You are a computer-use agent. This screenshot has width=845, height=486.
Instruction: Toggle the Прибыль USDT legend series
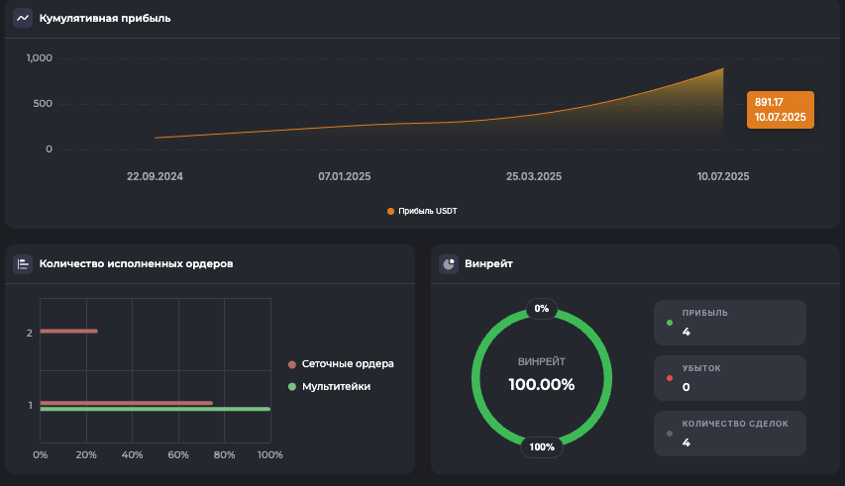click(x=422, y=211)
